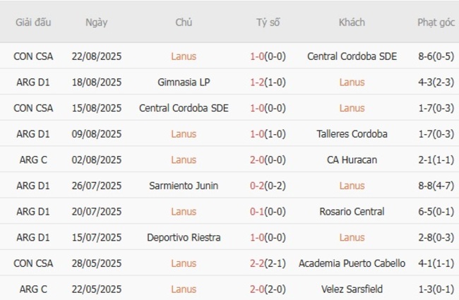Click the Tỷ số column header
The image size is (459, 300).
(268, 22)
